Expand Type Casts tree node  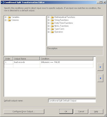pyautogui.click(x=49, y=29)
